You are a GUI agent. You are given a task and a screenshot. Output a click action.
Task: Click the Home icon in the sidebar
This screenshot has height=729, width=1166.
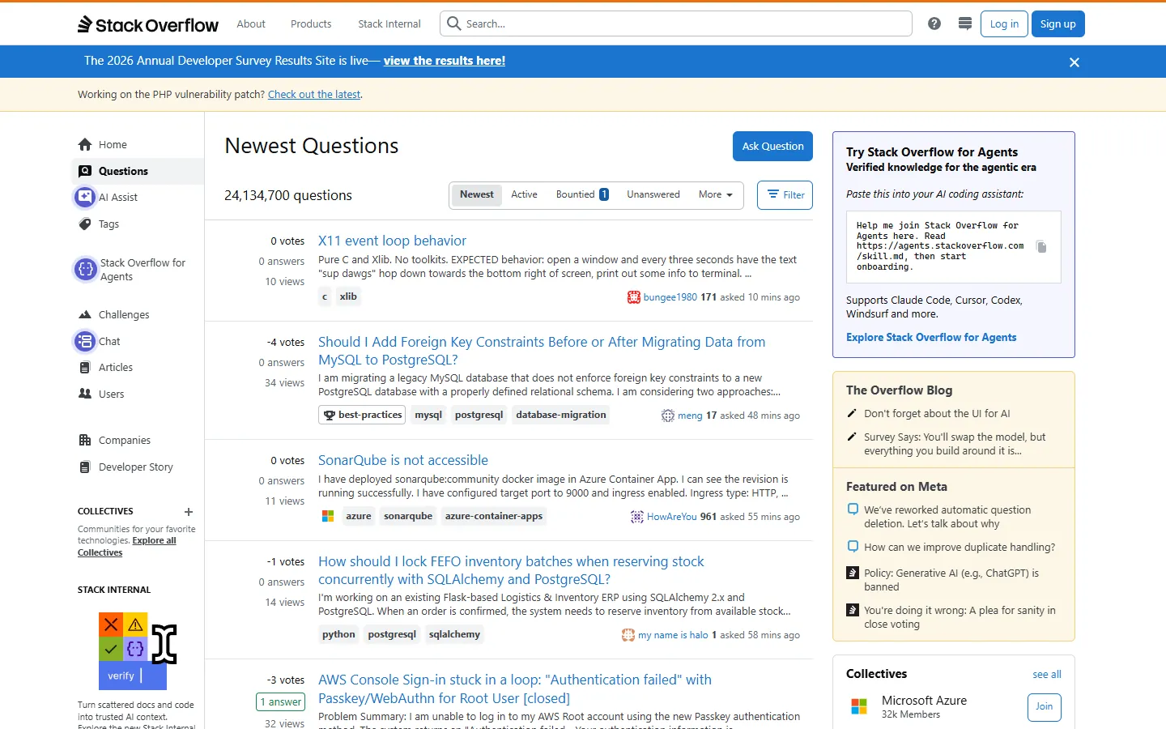pyautogui.click(x=85, y=144)
